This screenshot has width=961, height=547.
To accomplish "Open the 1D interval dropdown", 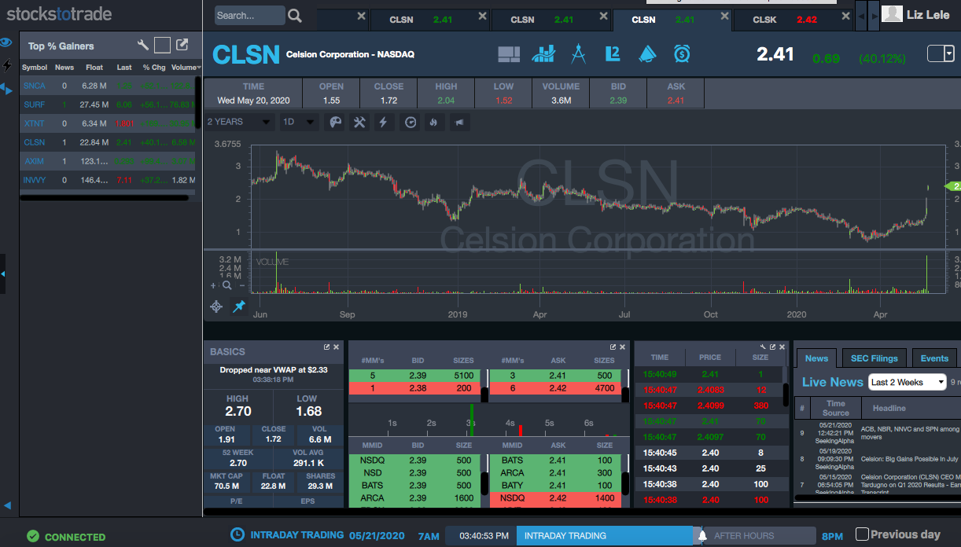I will [x=299, y=122].
